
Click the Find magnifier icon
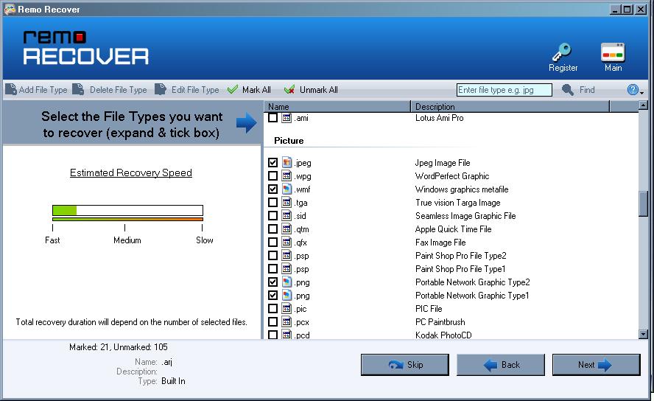(x=567, y=89)
